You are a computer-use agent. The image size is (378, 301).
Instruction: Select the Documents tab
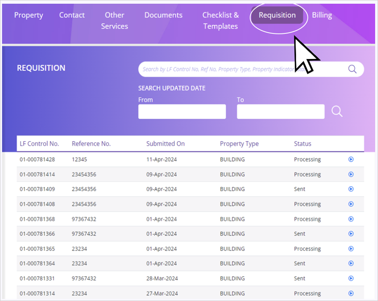click(x=163, y=15)
